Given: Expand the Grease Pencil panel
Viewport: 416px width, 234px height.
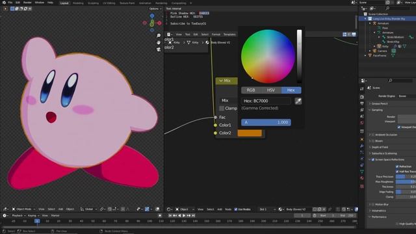Looking at the screenshot, I should point(370,104).
